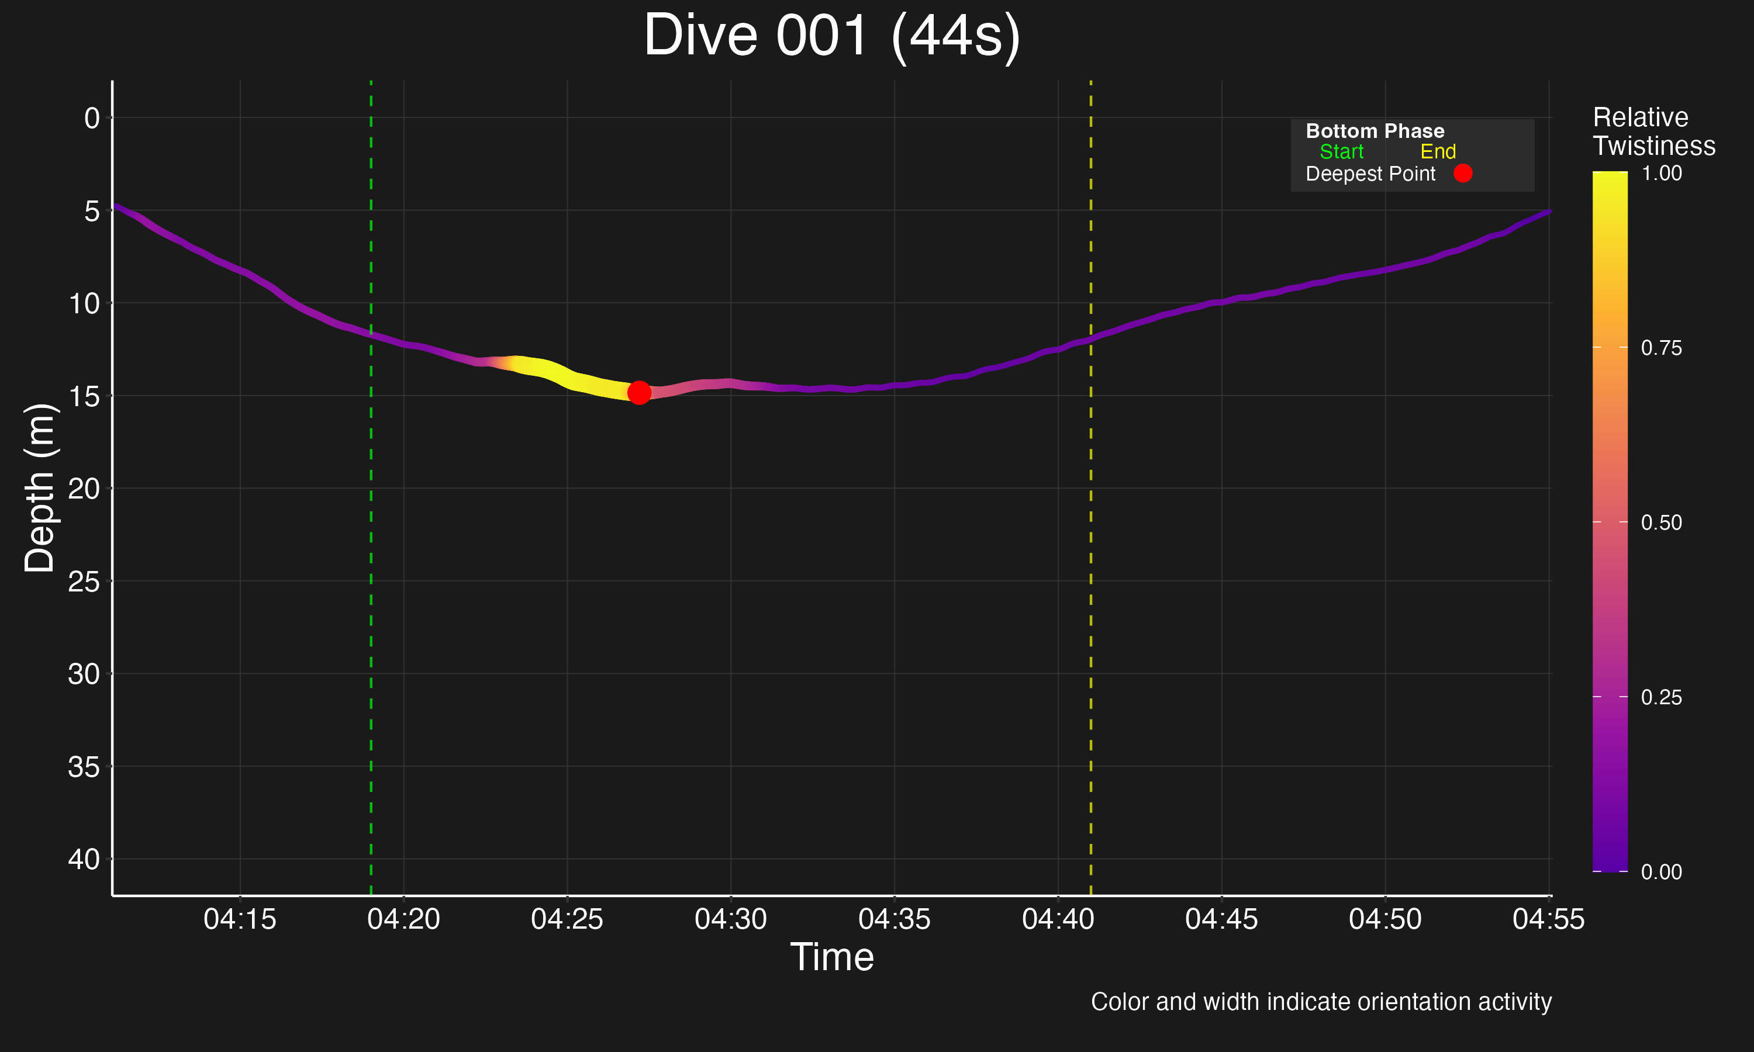Click the 04:35 time tick label
The width and height of the screenshot is (1754, 1052).
pos(894,919)
